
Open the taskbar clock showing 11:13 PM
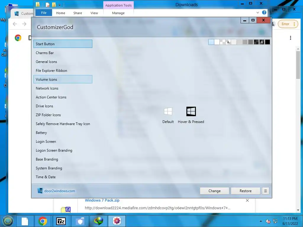(x=290, y=221)
